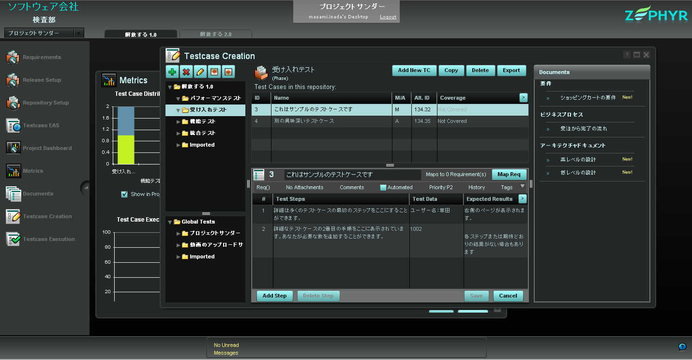The height and width of the screenshot is (360, 692).
Task: Collapse the Global Tests tree node arrow
Action: click(170, 222)
